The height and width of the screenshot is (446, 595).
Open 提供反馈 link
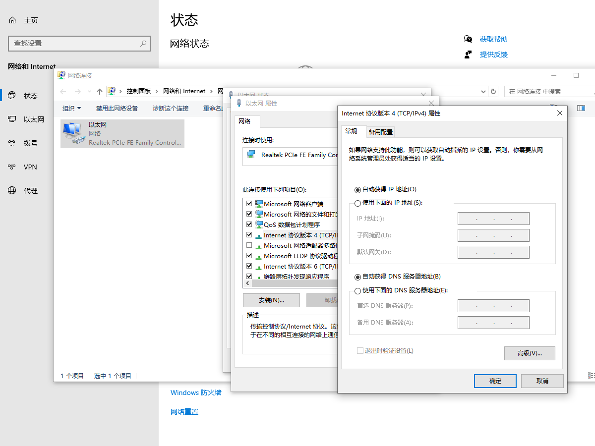coord(493,55)
